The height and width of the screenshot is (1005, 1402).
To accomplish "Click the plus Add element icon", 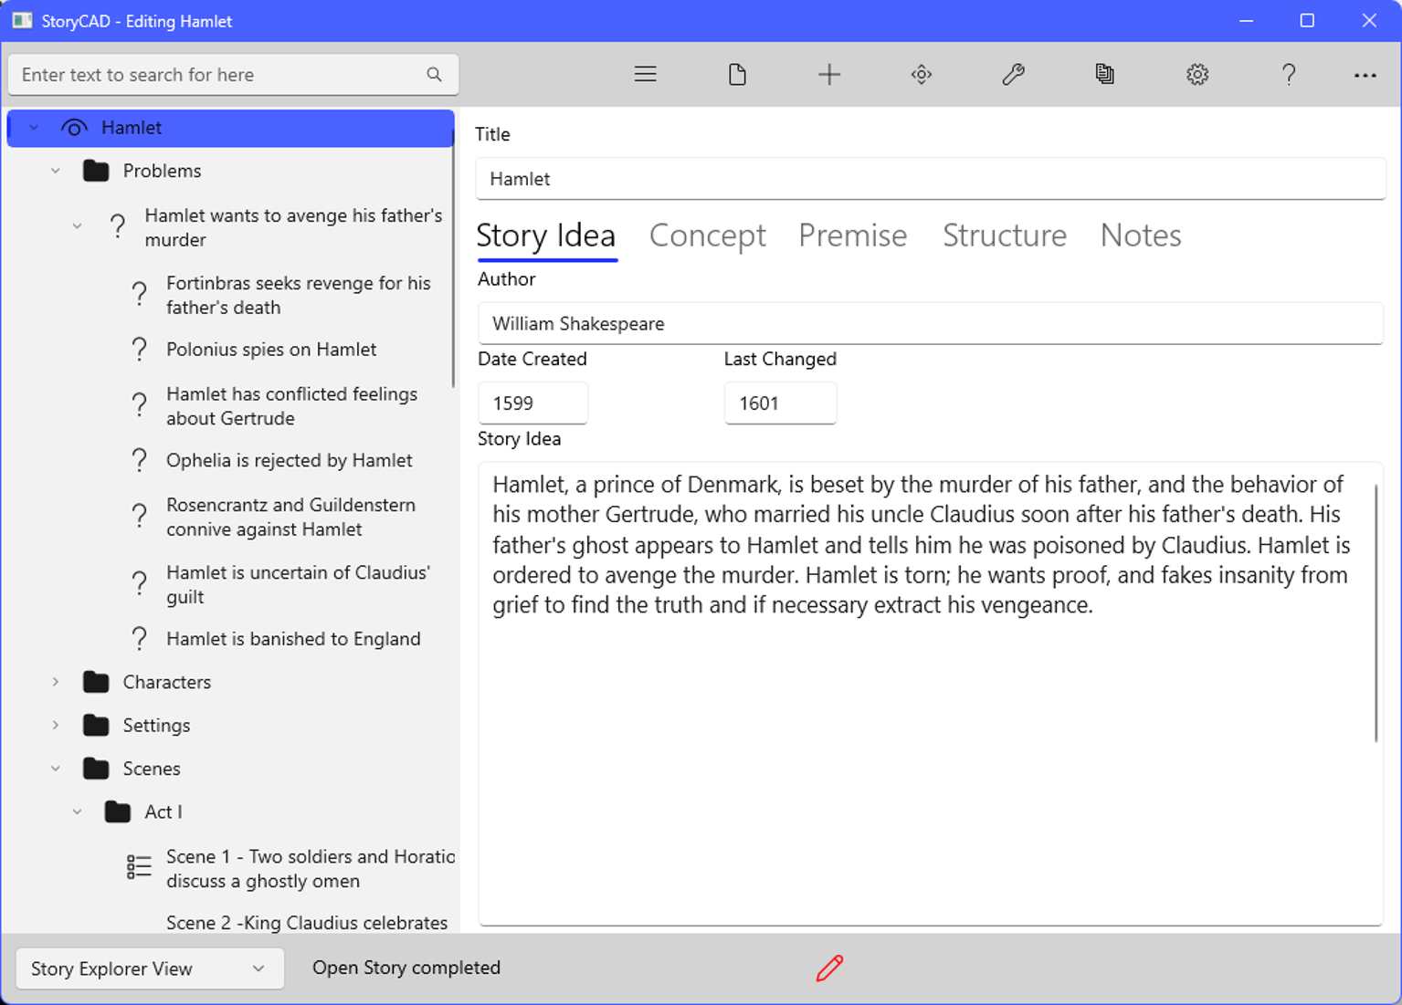I will (828, 74).
